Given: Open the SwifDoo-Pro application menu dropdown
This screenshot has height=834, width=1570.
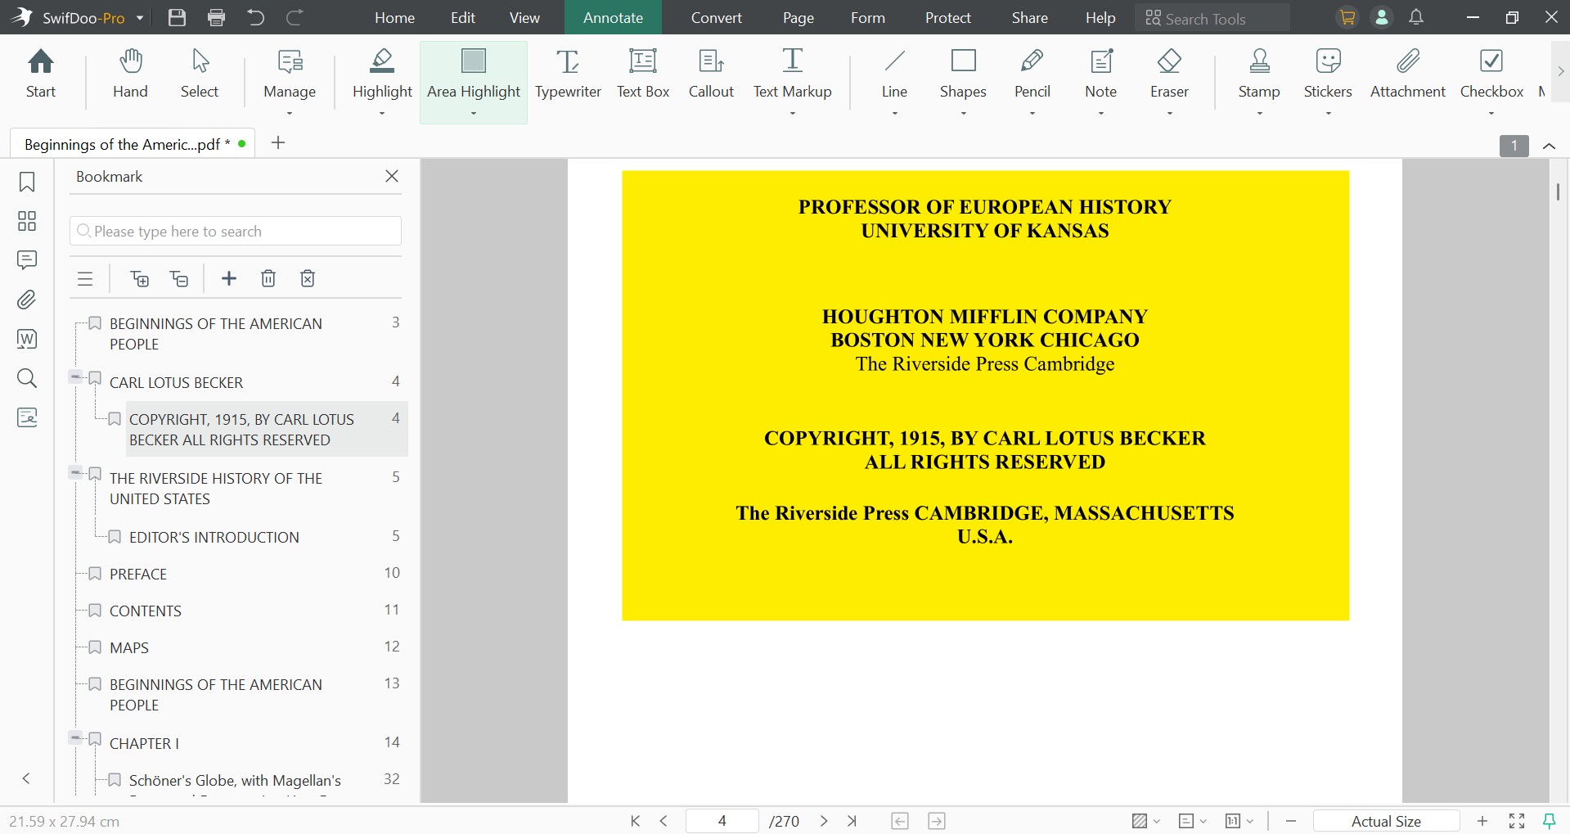Looking at the screenshot, I should [x=140, y=18].
